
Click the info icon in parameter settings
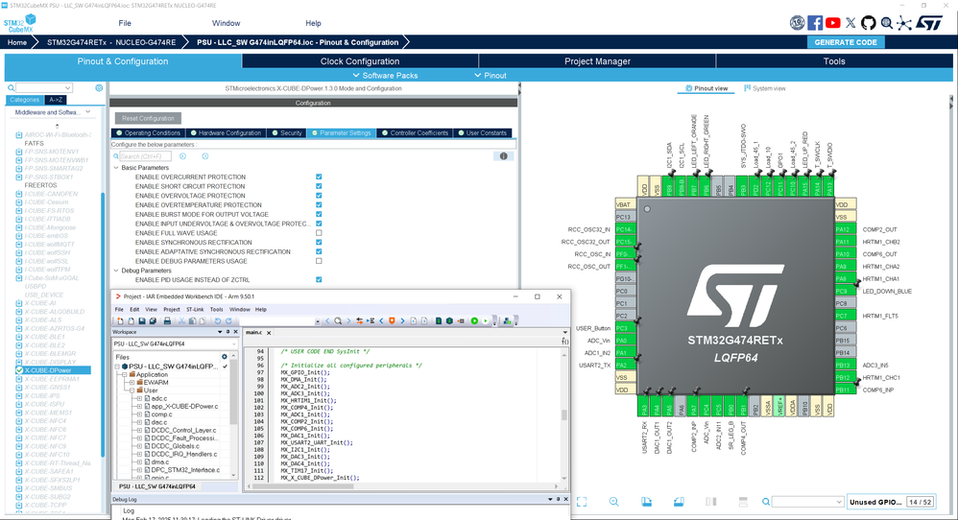tap(502, 155)
